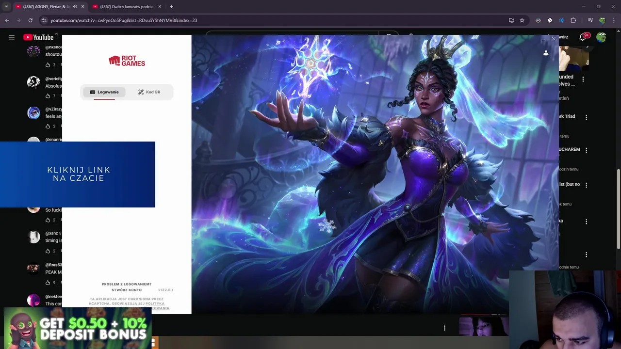Close the Riot client with the X icon
The height and width of the screenshot is (349, 621).
coord(554,39)
